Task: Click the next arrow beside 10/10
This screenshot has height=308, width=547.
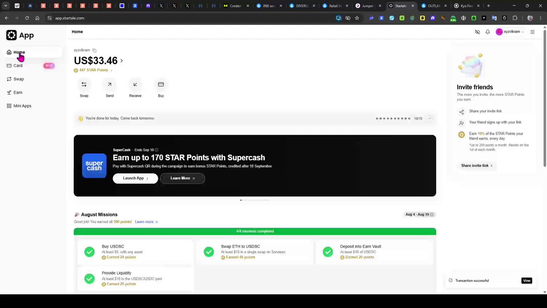Action: tap(429, 118)
